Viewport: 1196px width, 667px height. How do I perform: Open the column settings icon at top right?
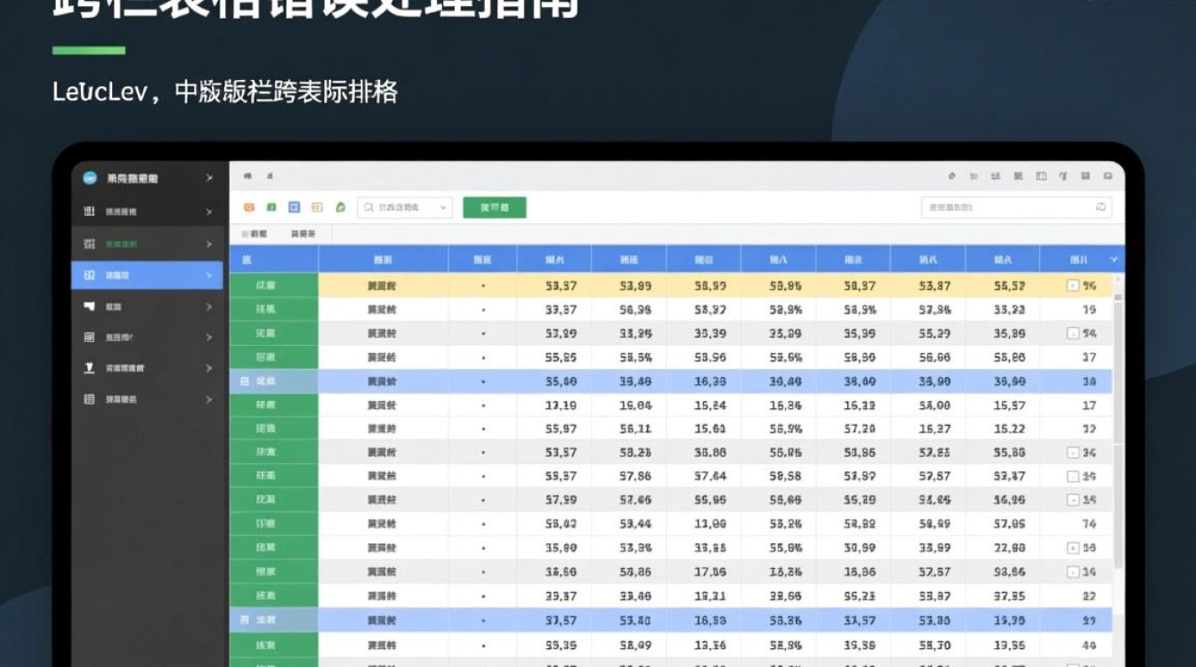(x=1085, y=176)
